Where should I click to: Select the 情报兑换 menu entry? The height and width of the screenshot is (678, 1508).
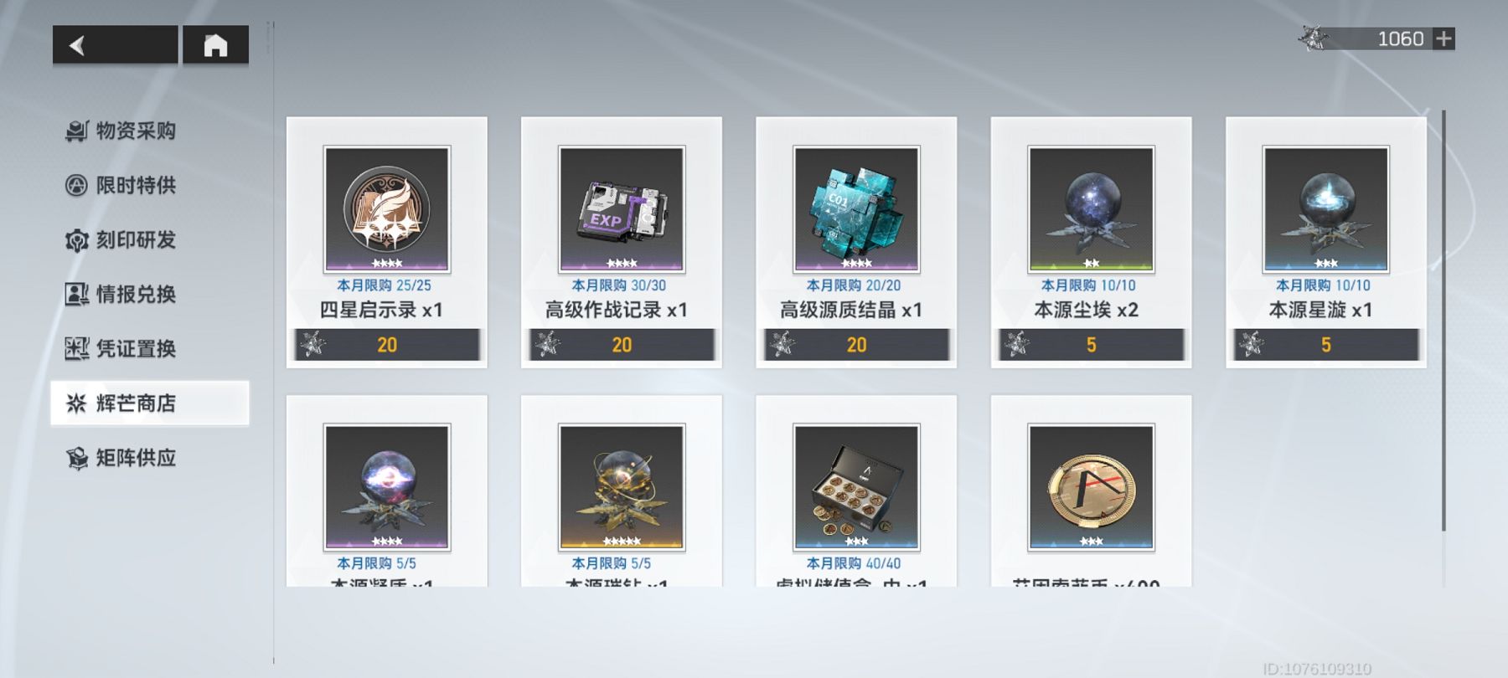(121, 295)
